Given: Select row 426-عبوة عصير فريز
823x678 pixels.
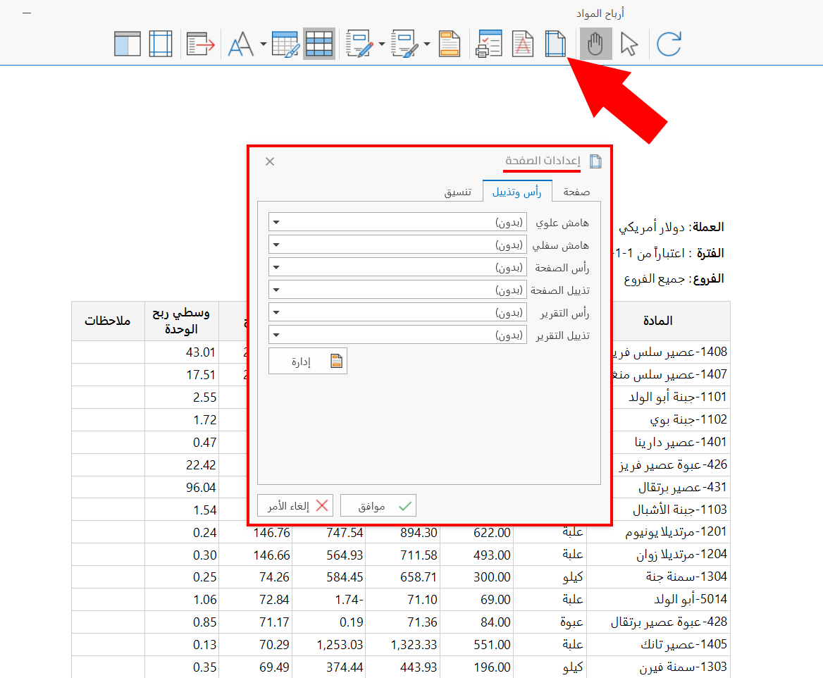Looking at the screenshot, I should pyautogui.click(x=673, y=464).
